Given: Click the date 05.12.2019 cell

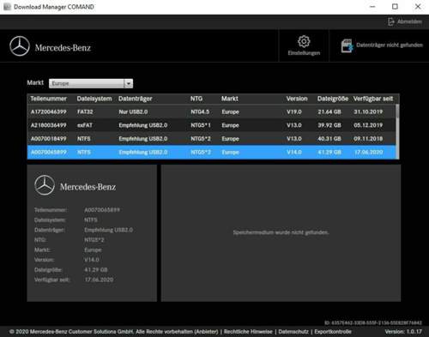Looking at the screenshot, I should click(368, 125).
